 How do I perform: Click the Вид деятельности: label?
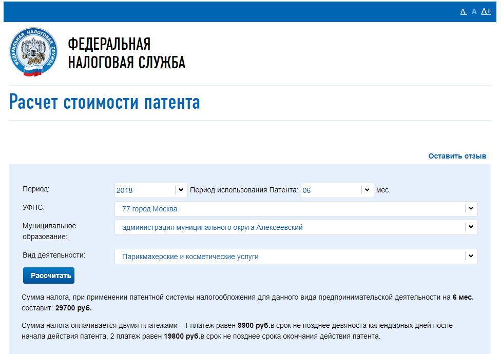[x=54, y=255]
